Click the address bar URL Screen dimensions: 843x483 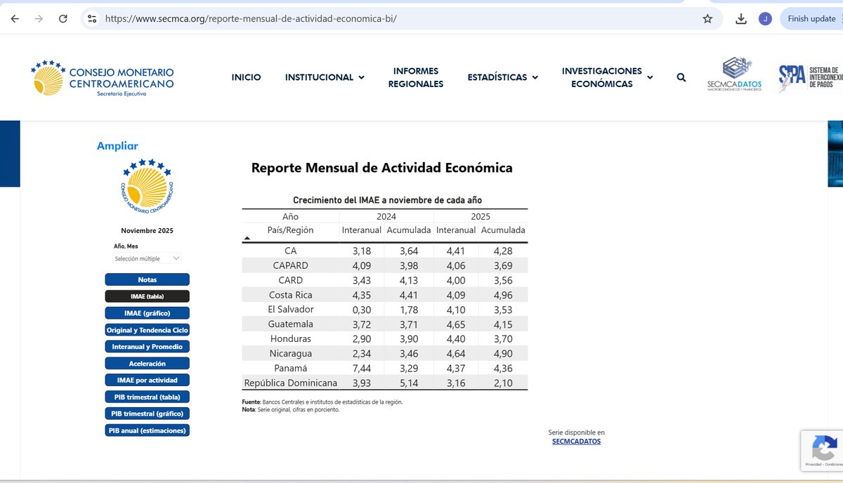pyautogui.click(x=251, y=19)
